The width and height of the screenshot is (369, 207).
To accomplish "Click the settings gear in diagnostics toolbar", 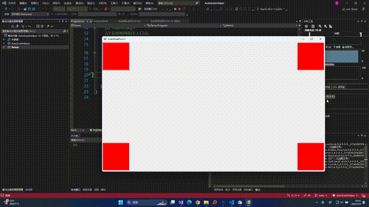I will (x=306, y=26).
